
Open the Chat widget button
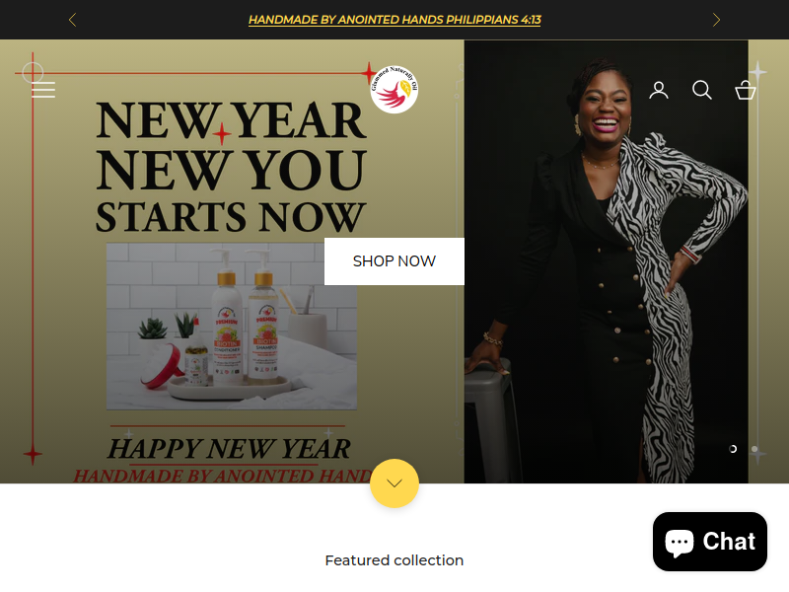(709, 542)
